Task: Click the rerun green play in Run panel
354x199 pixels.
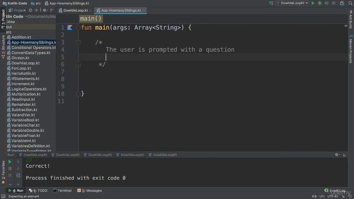Action: [x=10, y=162]
